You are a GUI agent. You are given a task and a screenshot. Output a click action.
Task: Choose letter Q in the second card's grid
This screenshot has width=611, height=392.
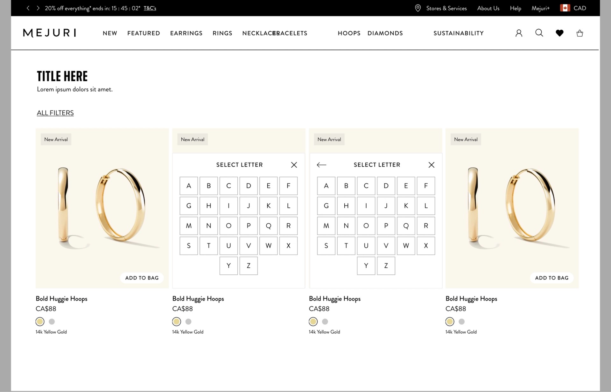click(268, 226)
